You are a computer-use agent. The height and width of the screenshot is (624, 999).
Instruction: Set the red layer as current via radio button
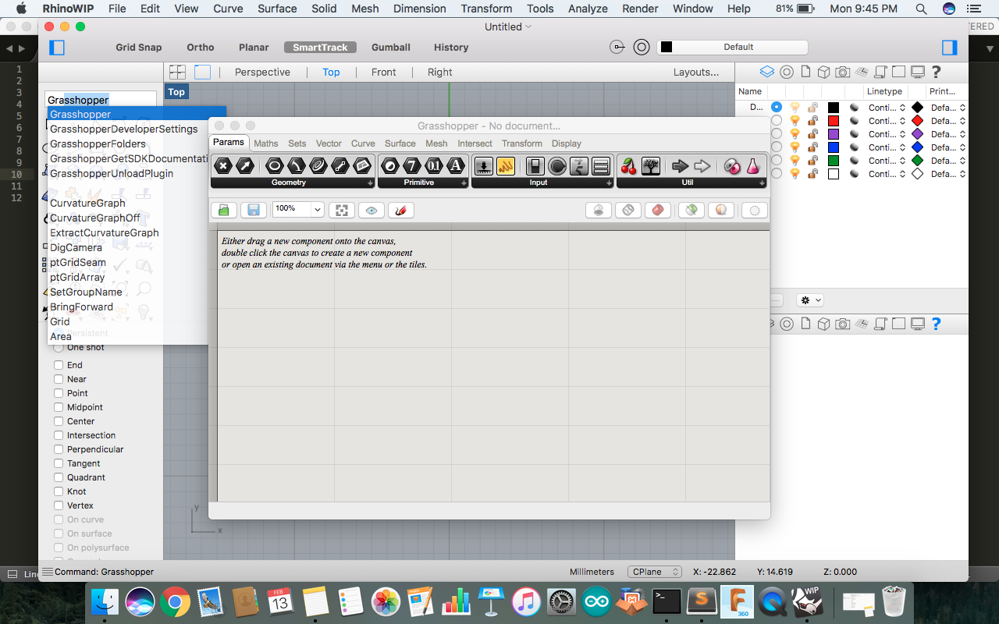[777, 121]
